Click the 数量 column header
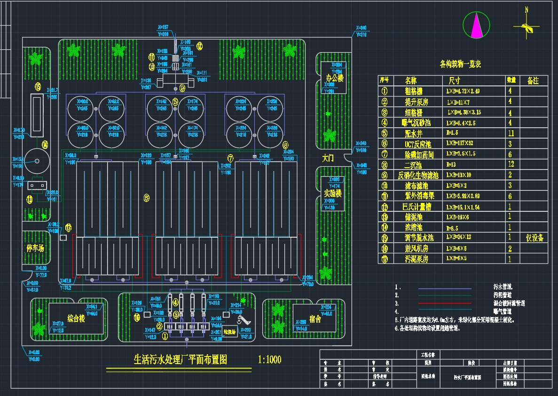558x396 pixels. (511, 80)
